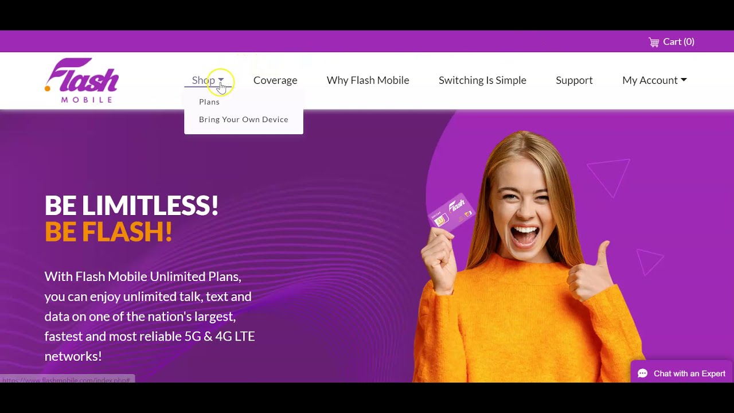Click the My Account menu label
The height and width of the screenshot is (413, 734).
click(x=650, y=80)
